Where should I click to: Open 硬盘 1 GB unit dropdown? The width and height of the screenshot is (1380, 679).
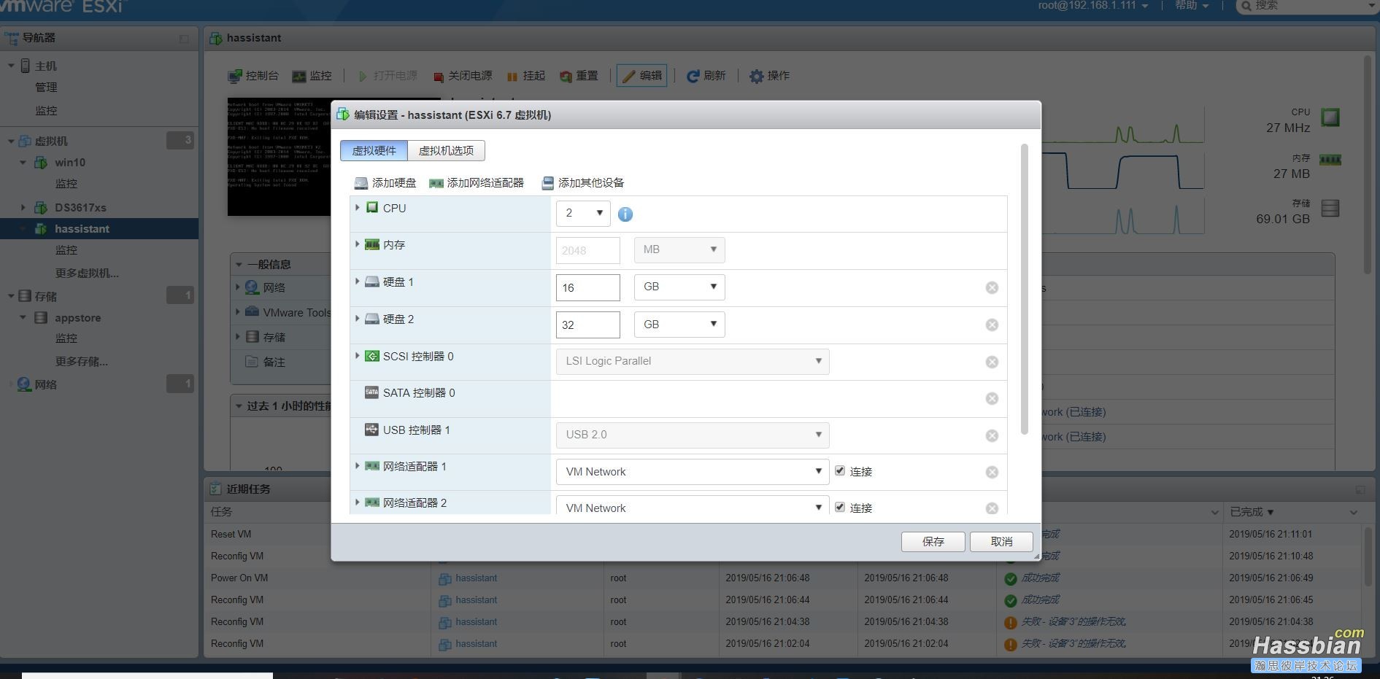tap(679, 287)
